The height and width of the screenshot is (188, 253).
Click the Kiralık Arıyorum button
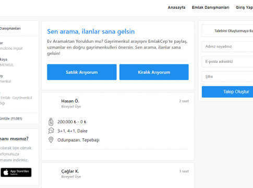click(154, 72)
